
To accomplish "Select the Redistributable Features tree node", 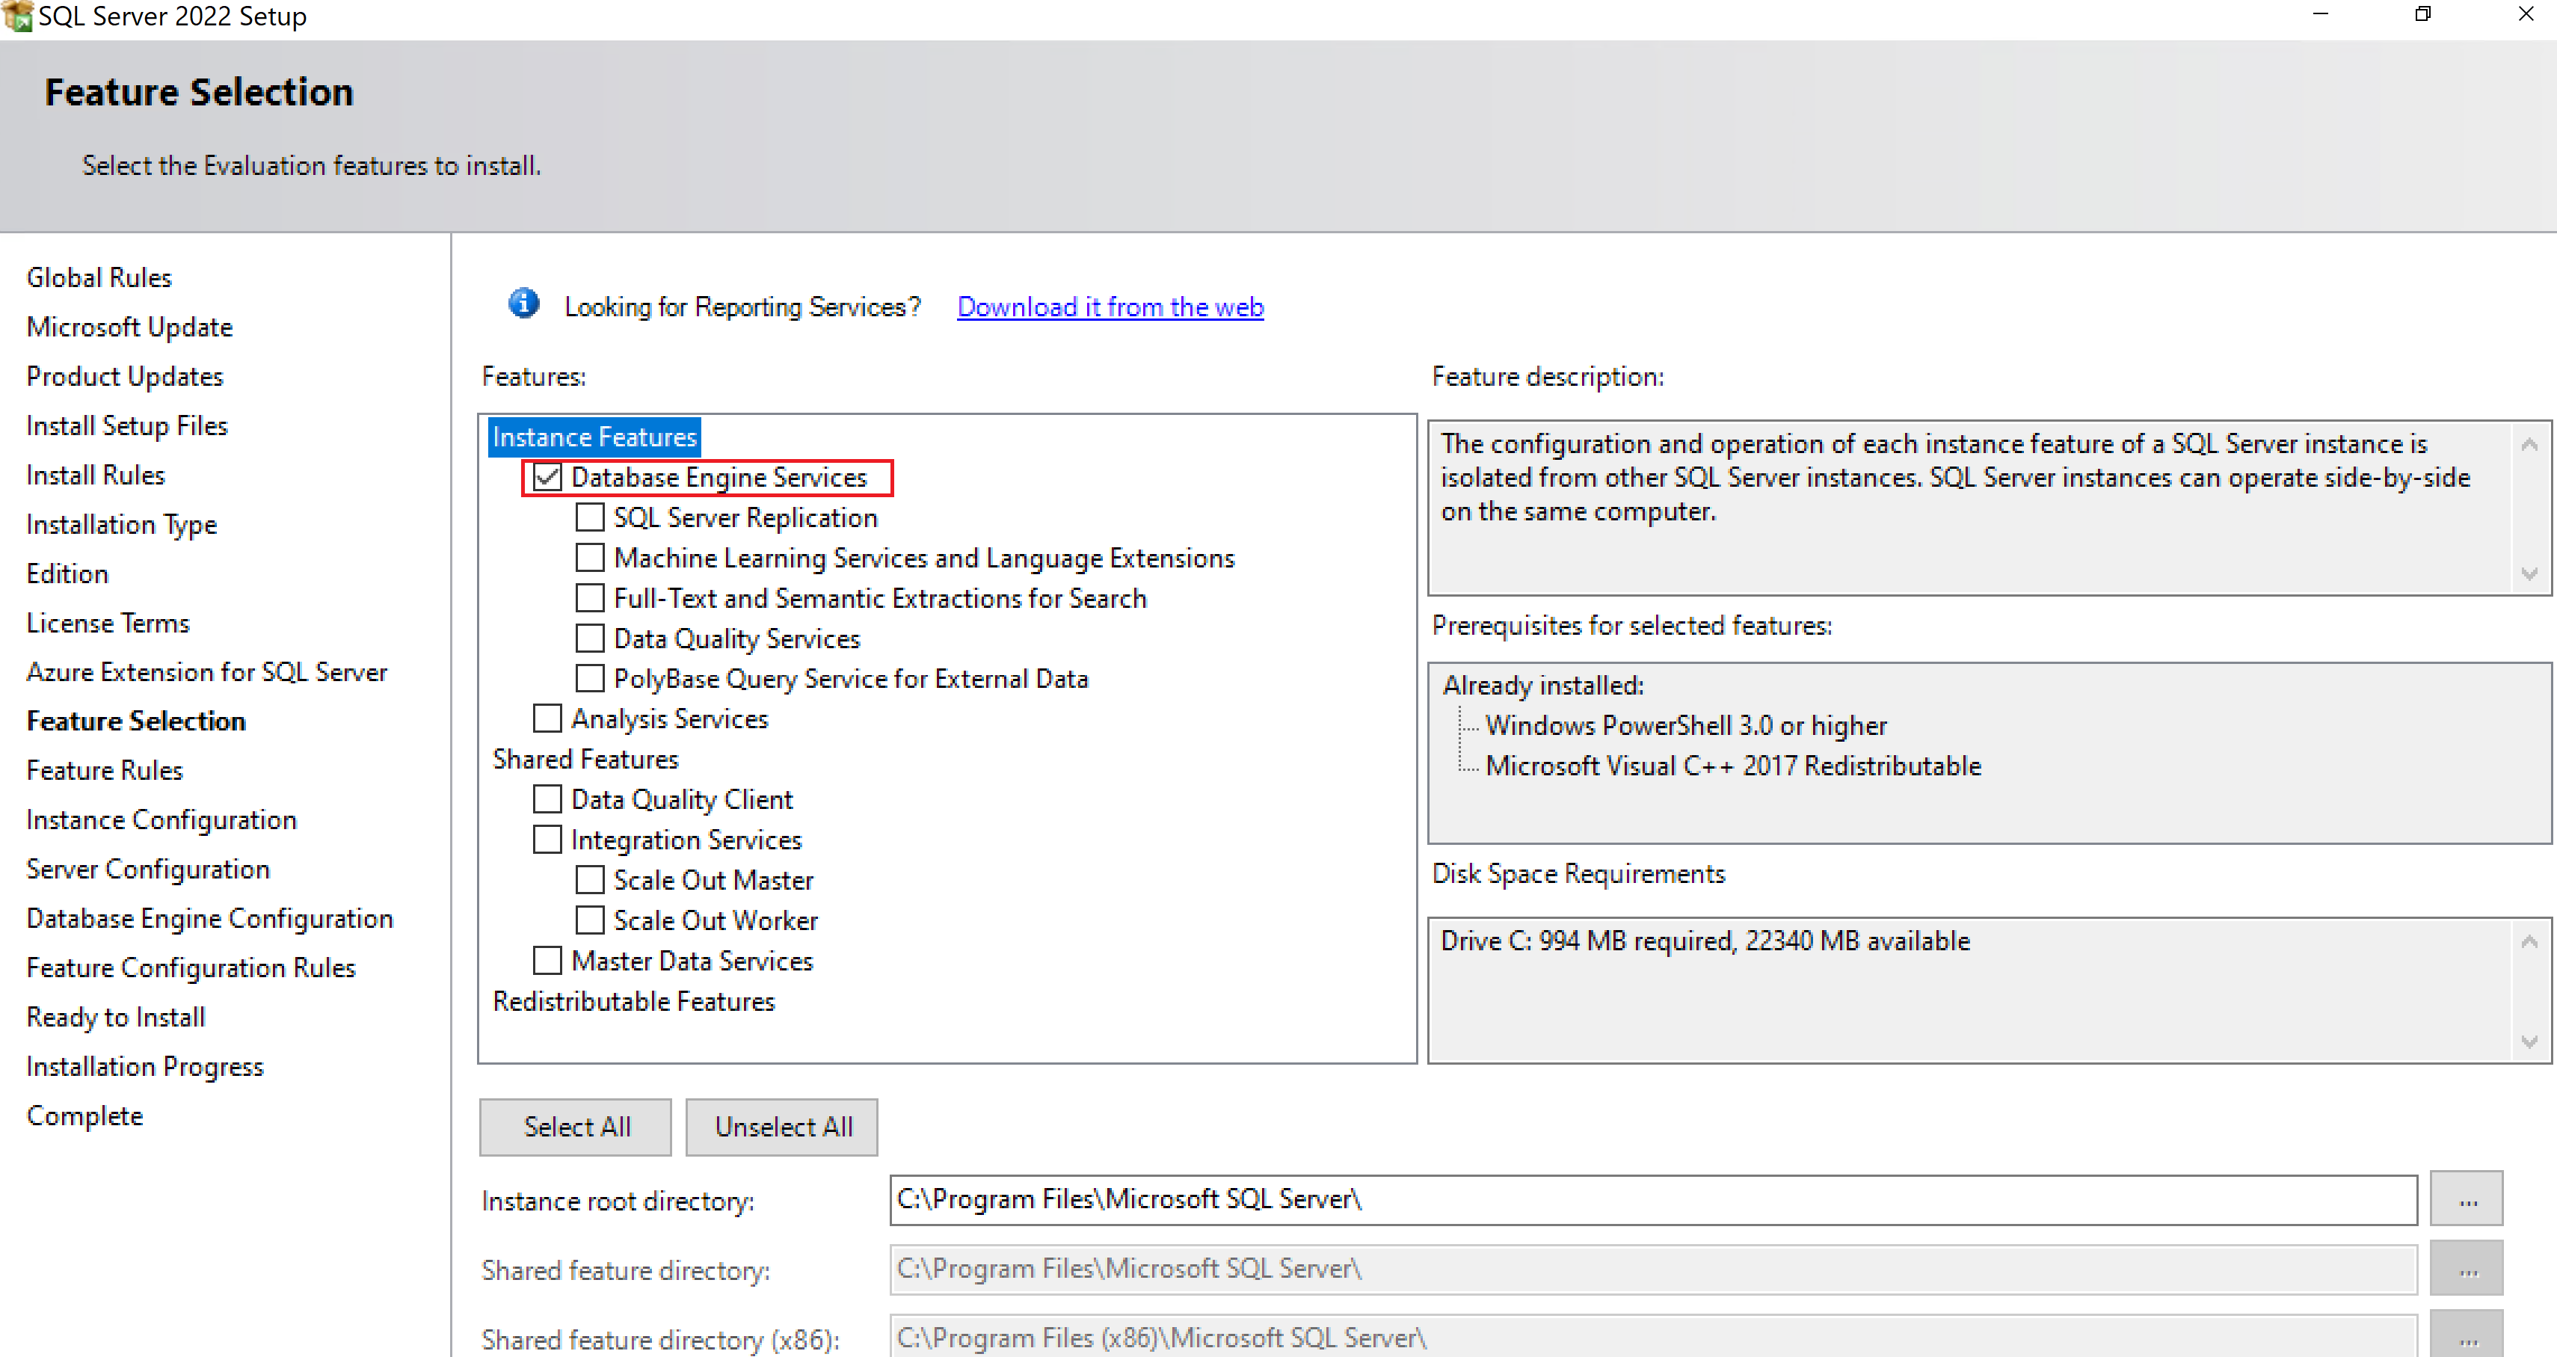I will [x=633, y=1002].
